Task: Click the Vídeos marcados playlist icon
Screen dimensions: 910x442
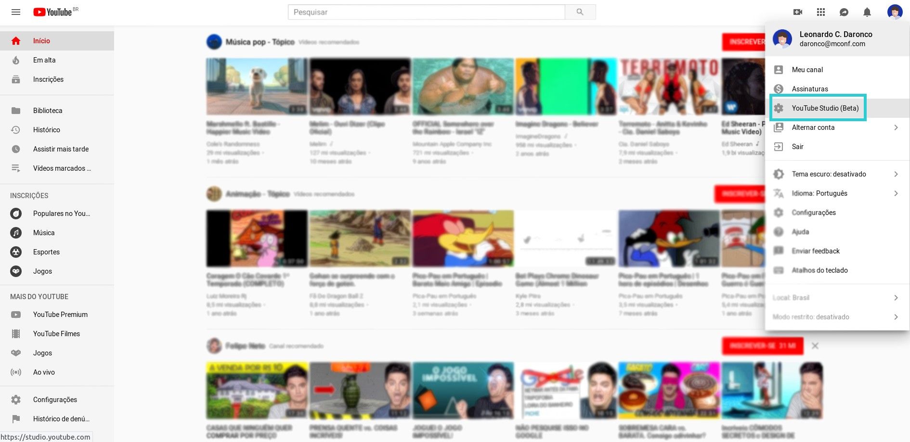Action: (x=16, y=168)
